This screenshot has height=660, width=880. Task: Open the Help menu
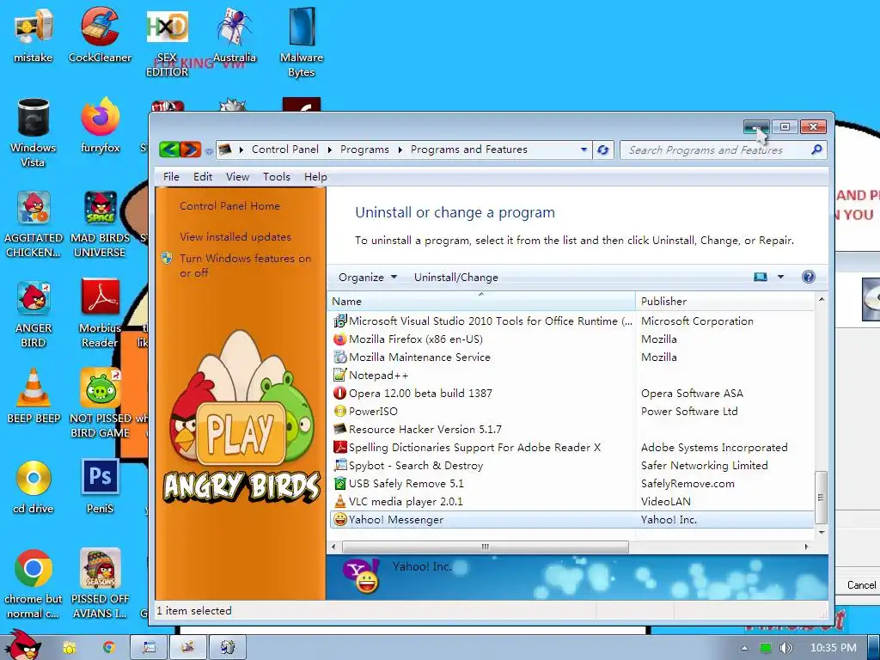point(315,177)
